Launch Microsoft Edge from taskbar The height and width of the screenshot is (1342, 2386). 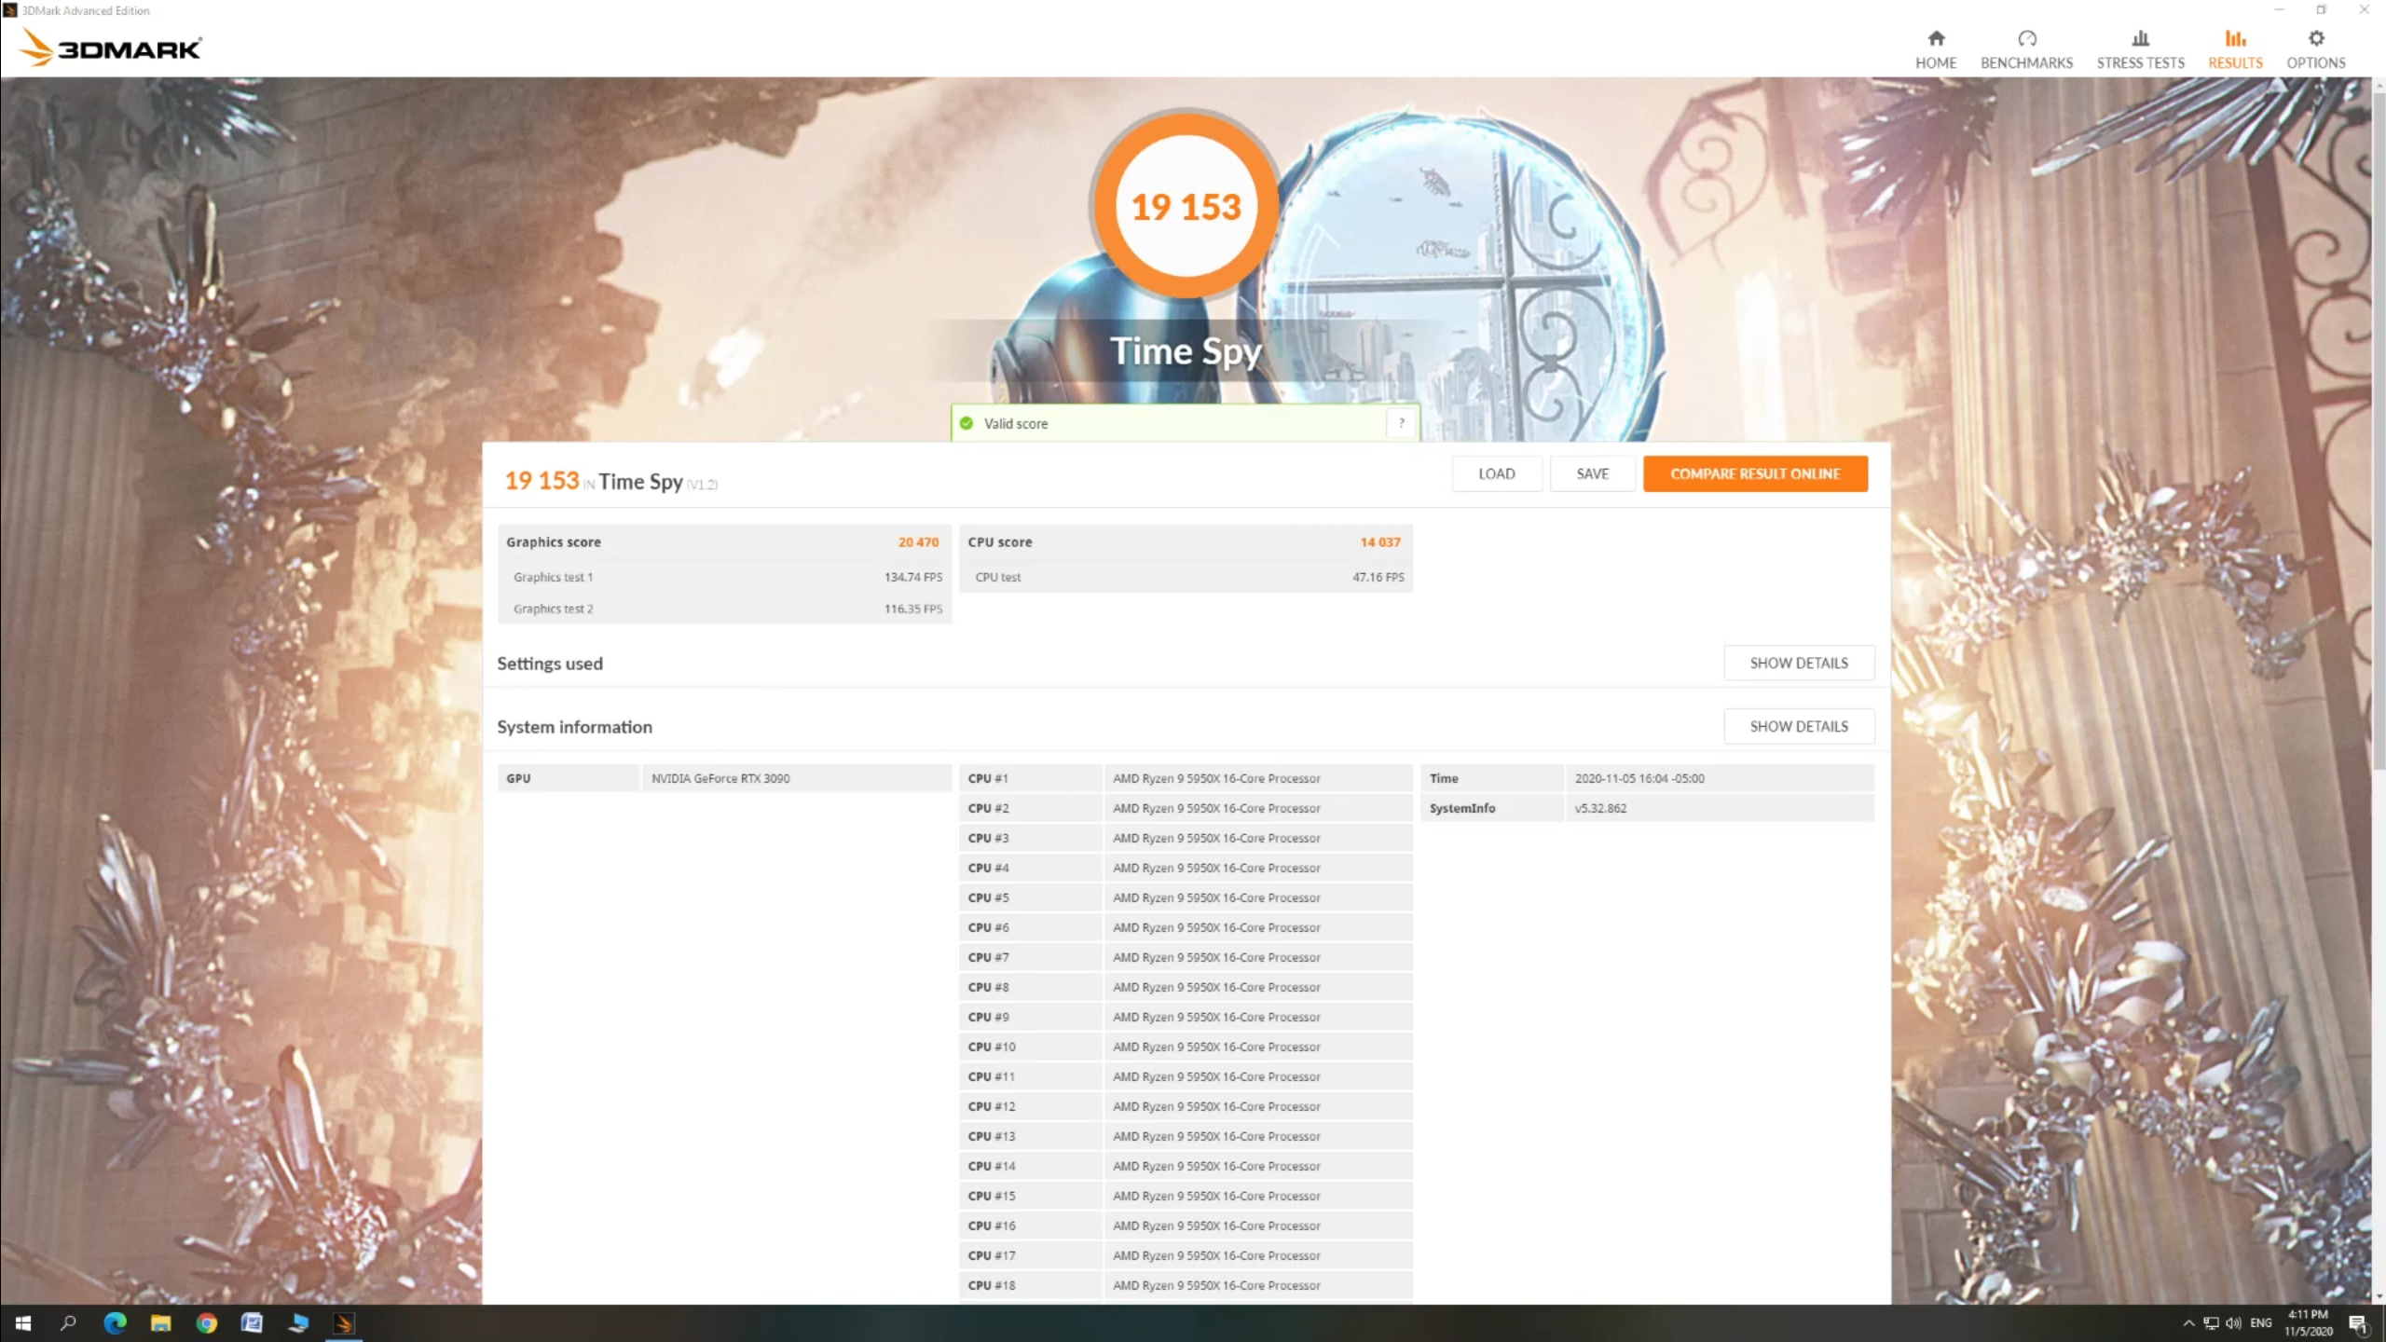click(x=115, y=1323)
